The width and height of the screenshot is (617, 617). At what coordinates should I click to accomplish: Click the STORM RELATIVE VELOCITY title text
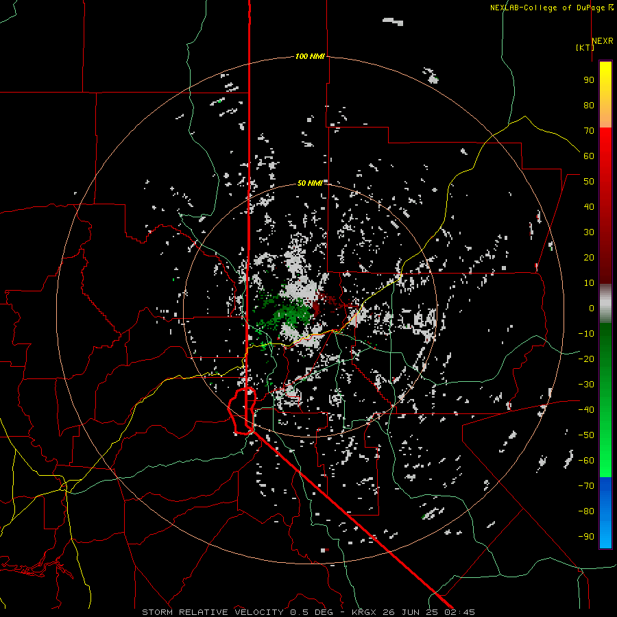[x=213, y=612]
